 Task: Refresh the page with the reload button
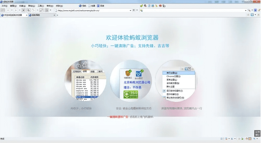(29, 10)
